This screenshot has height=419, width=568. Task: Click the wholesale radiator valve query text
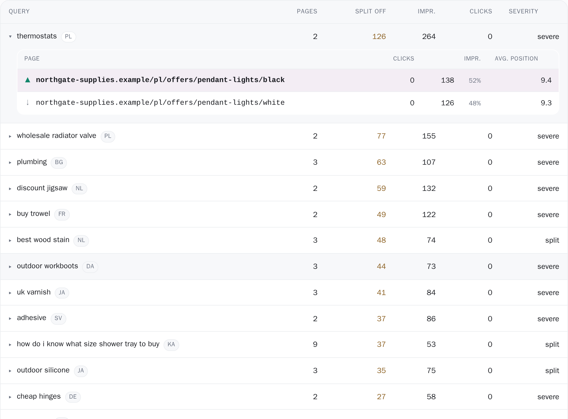point(56,136)
